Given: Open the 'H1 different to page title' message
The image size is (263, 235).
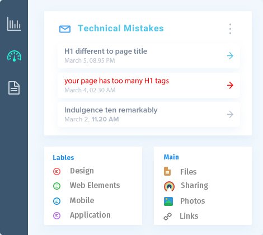Looking at the screenshot, I should pos(149,56).
